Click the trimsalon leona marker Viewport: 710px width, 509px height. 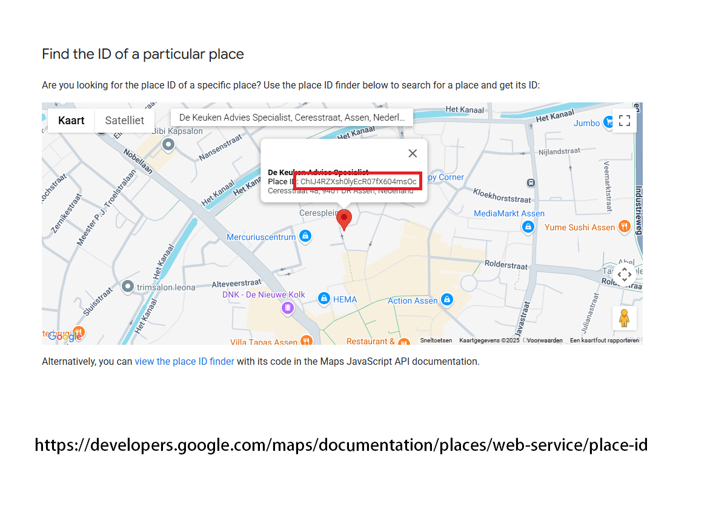[x=128, y=286]
